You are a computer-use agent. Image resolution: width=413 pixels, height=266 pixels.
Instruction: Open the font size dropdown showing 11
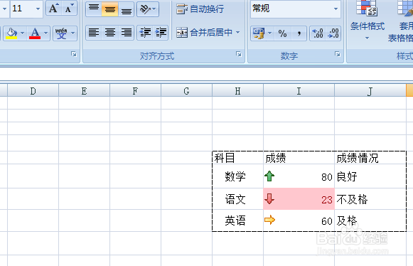38,9
